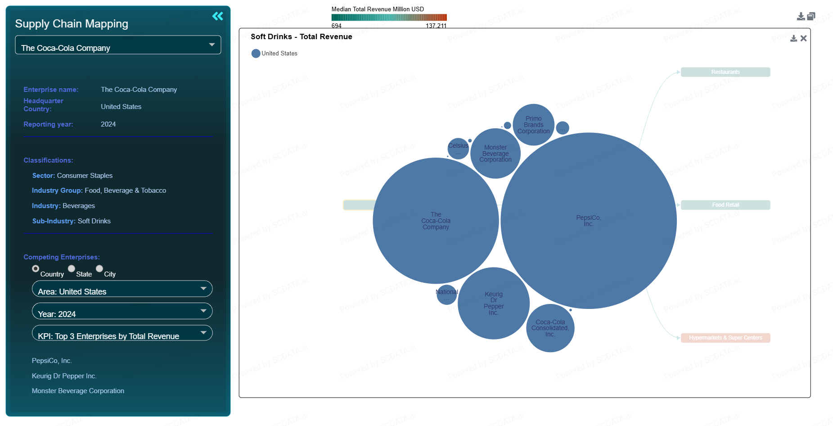This screenshot has height=426, width=833.
Task: Click the Primo Brands Corporation bubble
Action: point(533,125)
